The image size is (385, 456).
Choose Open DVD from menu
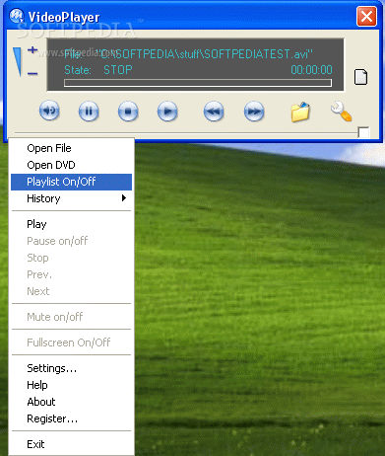tap(71, 165)
